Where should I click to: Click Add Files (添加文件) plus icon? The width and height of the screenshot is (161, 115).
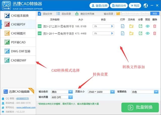point(39,14)
